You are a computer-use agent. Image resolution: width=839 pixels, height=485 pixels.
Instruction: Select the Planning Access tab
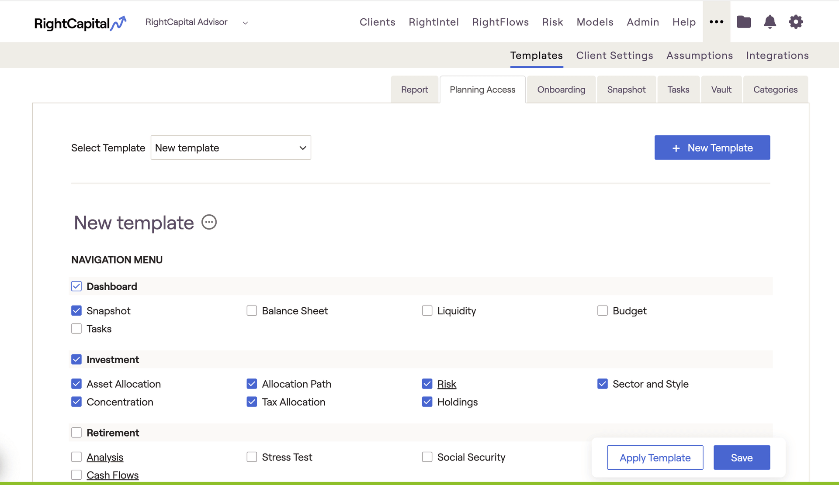coord(482,89)
